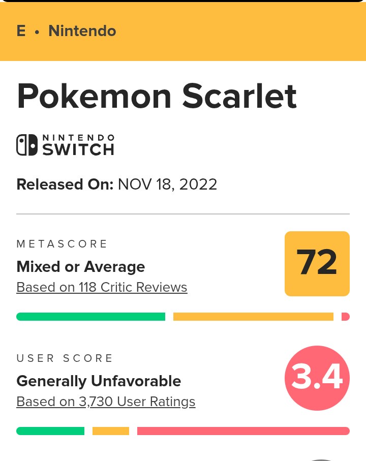Click the 'Released On:' label
Viewport: 366px width, 461px height.
[x=65, y=184]
